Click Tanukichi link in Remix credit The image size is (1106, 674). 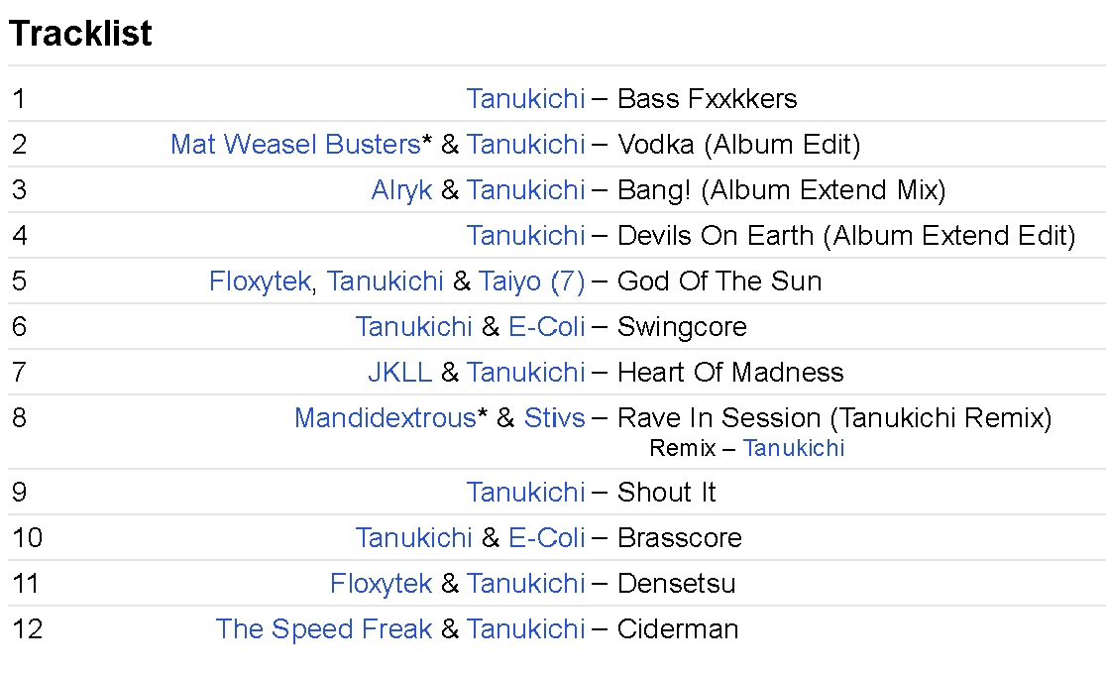click(793, 448)
